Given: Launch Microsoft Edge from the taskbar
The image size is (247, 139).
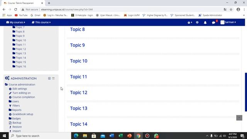Looking at the screenshot, I should [x=76, y=136].
